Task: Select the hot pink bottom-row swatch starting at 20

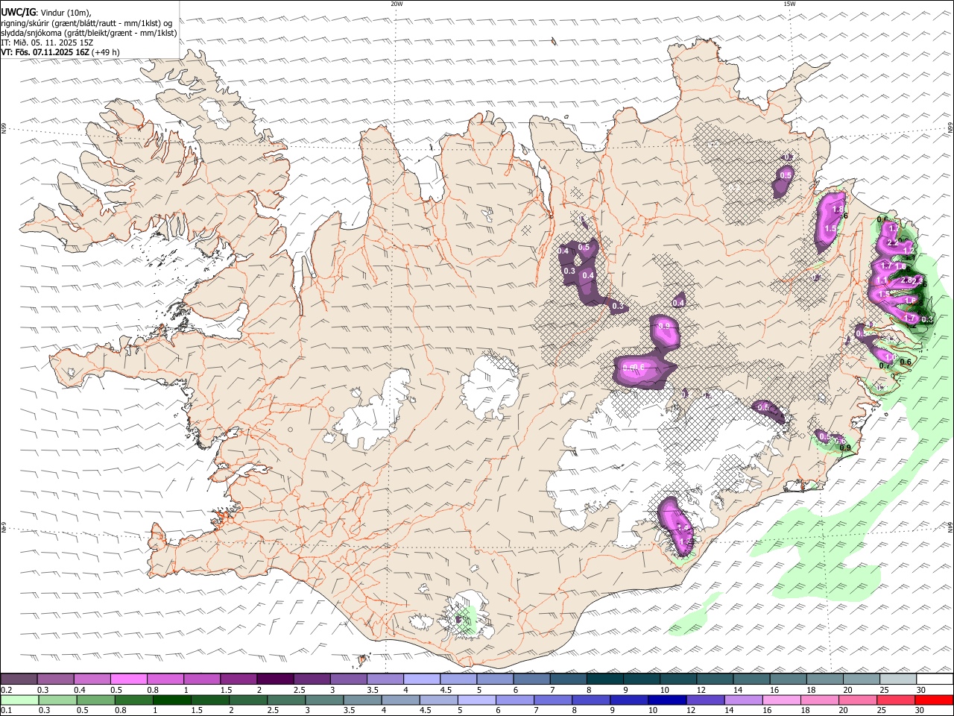Action: pos(858,700)
